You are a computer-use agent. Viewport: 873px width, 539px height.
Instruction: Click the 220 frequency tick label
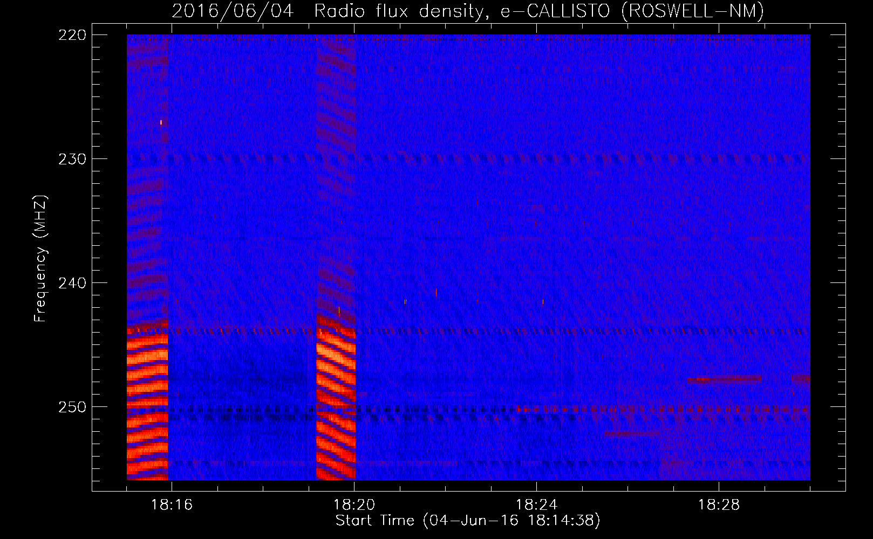[x=72, y=35]
